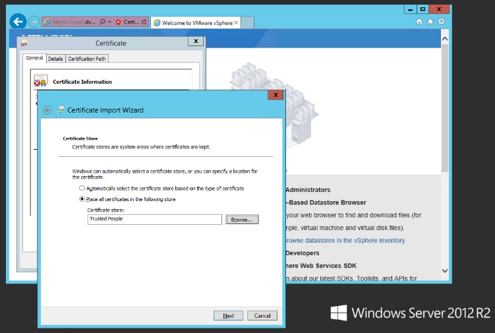Viewport: 495px width, 333px height.
Task: Open a new blank browser tab
Action: coord(248,22)
